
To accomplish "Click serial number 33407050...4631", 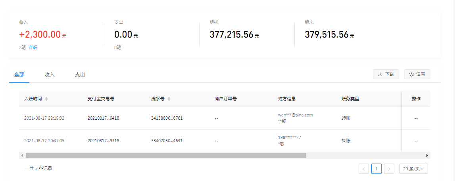I will pos(167,141).
